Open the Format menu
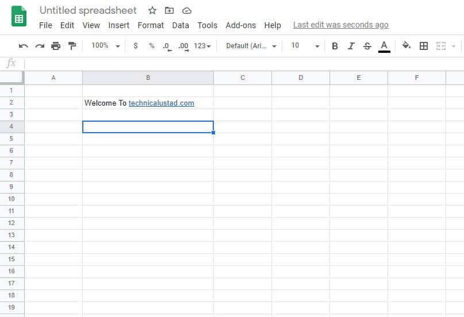 pos(151,25)
